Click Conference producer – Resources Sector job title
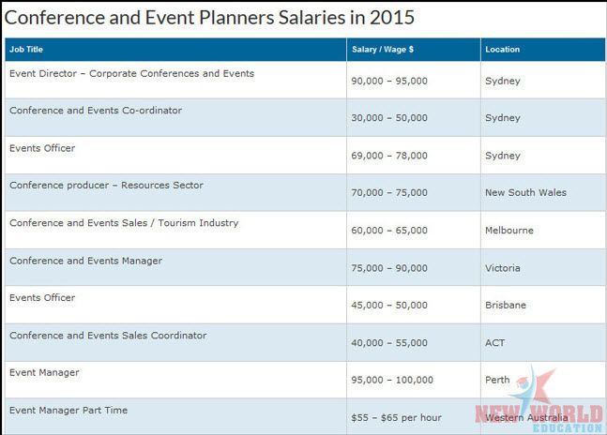Viewport: 607px width, 435px height. (x=106, y=186)
